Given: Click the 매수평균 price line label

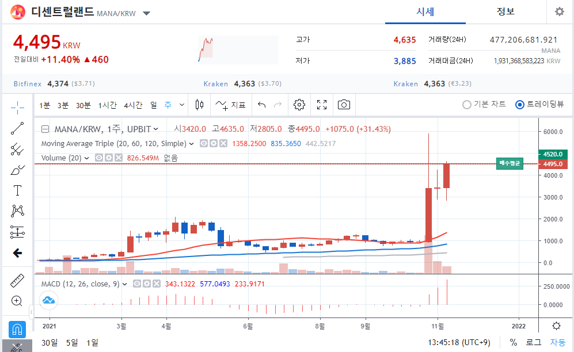Looking at the screenshot, I should pyautogui.click(x=510, y=163).
